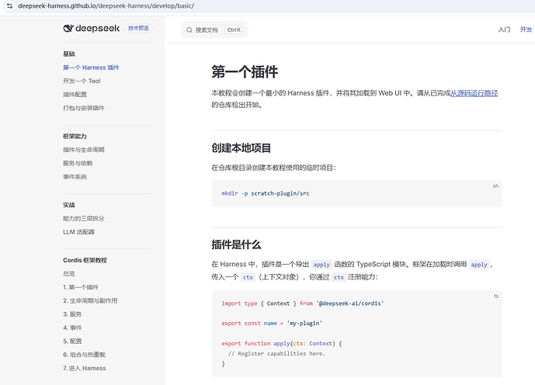
Task: Open 开发一个 Tool page
Action: click(82, 82)
